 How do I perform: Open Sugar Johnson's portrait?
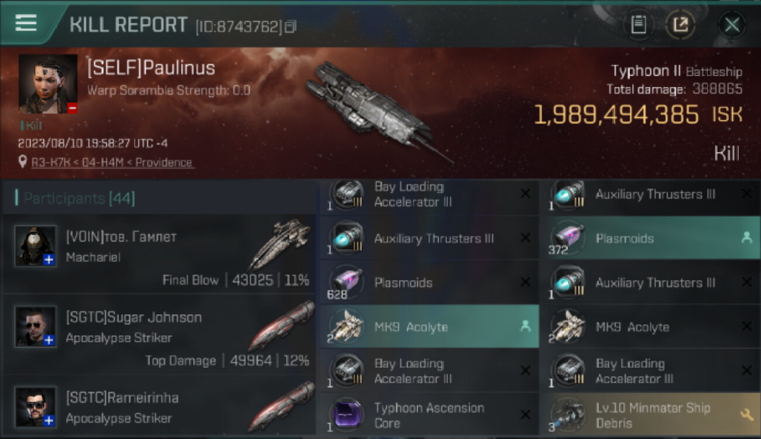[36, 326]
